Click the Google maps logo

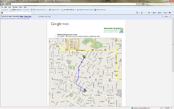click(60, 24)
